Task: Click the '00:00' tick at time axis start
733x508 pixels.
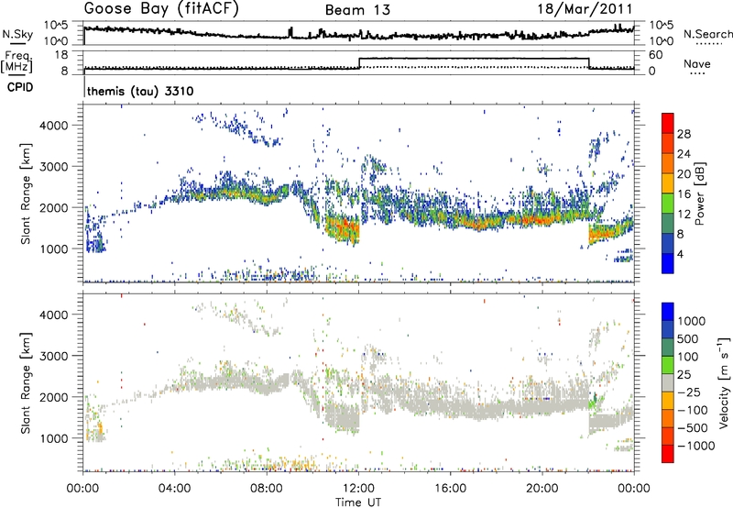Action: [83, 489]
